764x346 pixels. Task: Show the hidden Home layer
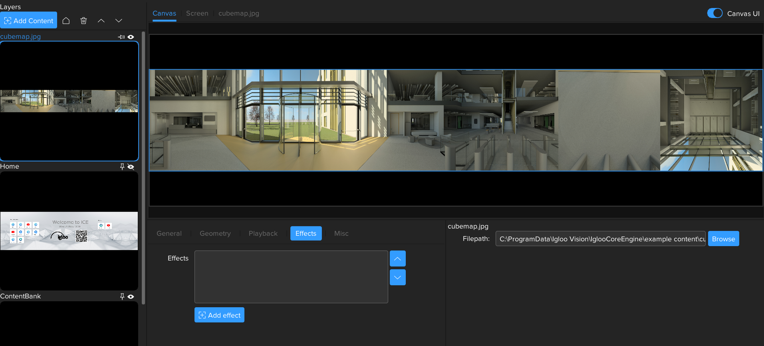[x=131, y=167]
